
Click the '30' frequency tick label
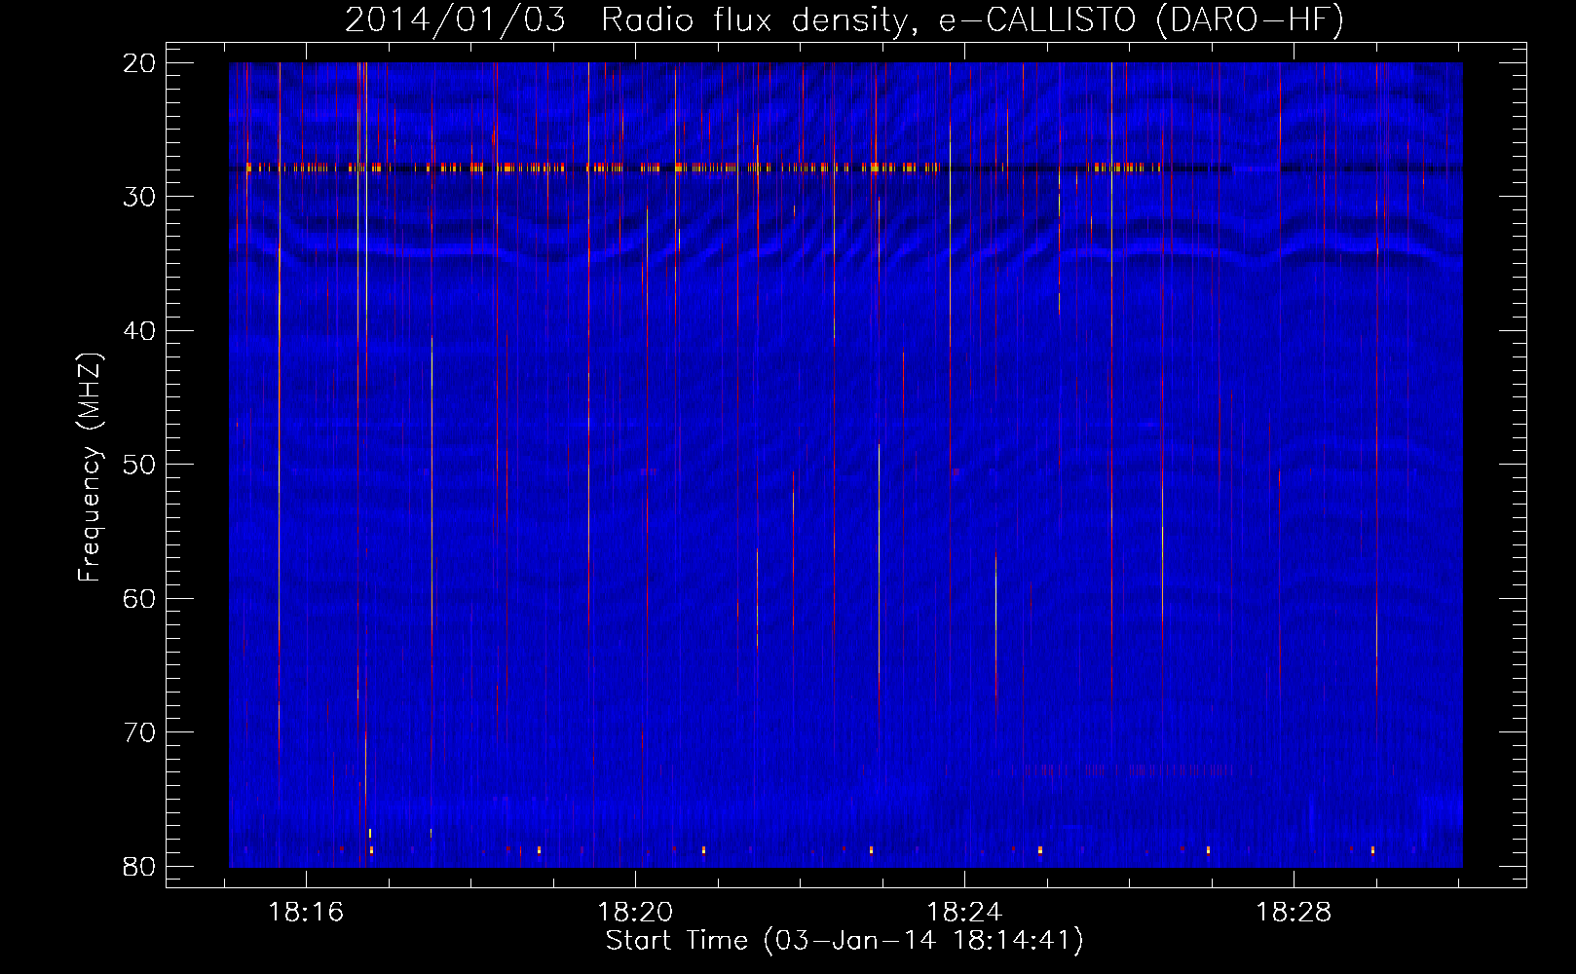point(140,197)
